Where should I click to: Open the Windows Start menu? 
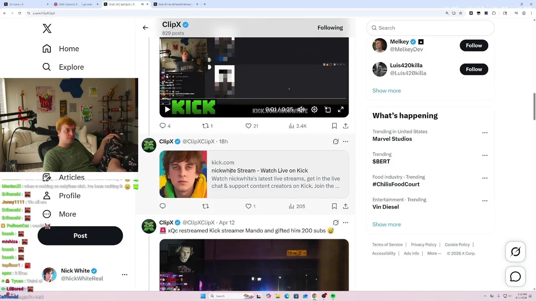(203, 296)
